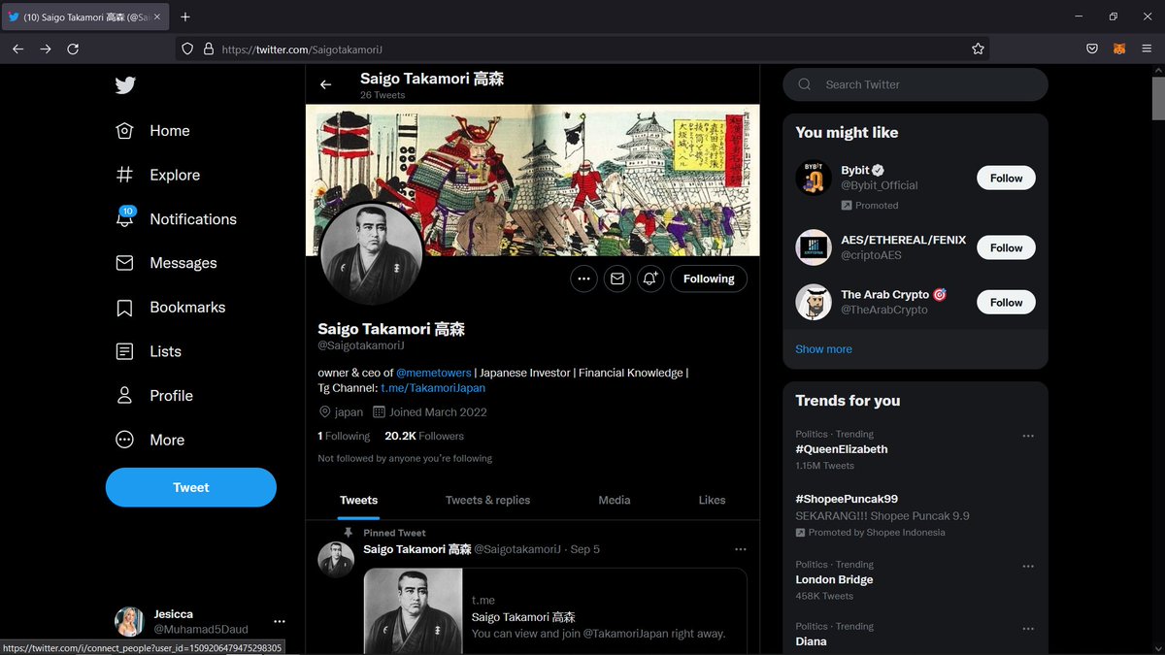
Task: Click the Promoted label under Bybit
Action: click(x=870, y=206)
